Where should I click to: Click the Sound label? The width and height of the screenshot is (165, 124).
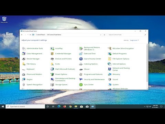115,80
